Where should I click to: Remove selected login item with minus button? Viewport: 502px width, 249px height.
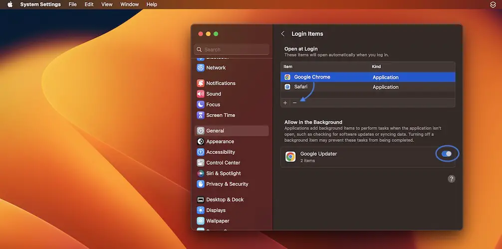coord(294,103)
